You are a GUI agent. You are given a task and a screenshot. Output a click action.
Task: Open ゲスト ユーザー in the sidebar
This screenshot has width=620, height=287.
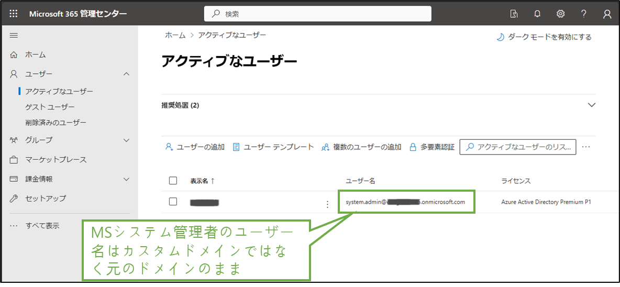50,107
